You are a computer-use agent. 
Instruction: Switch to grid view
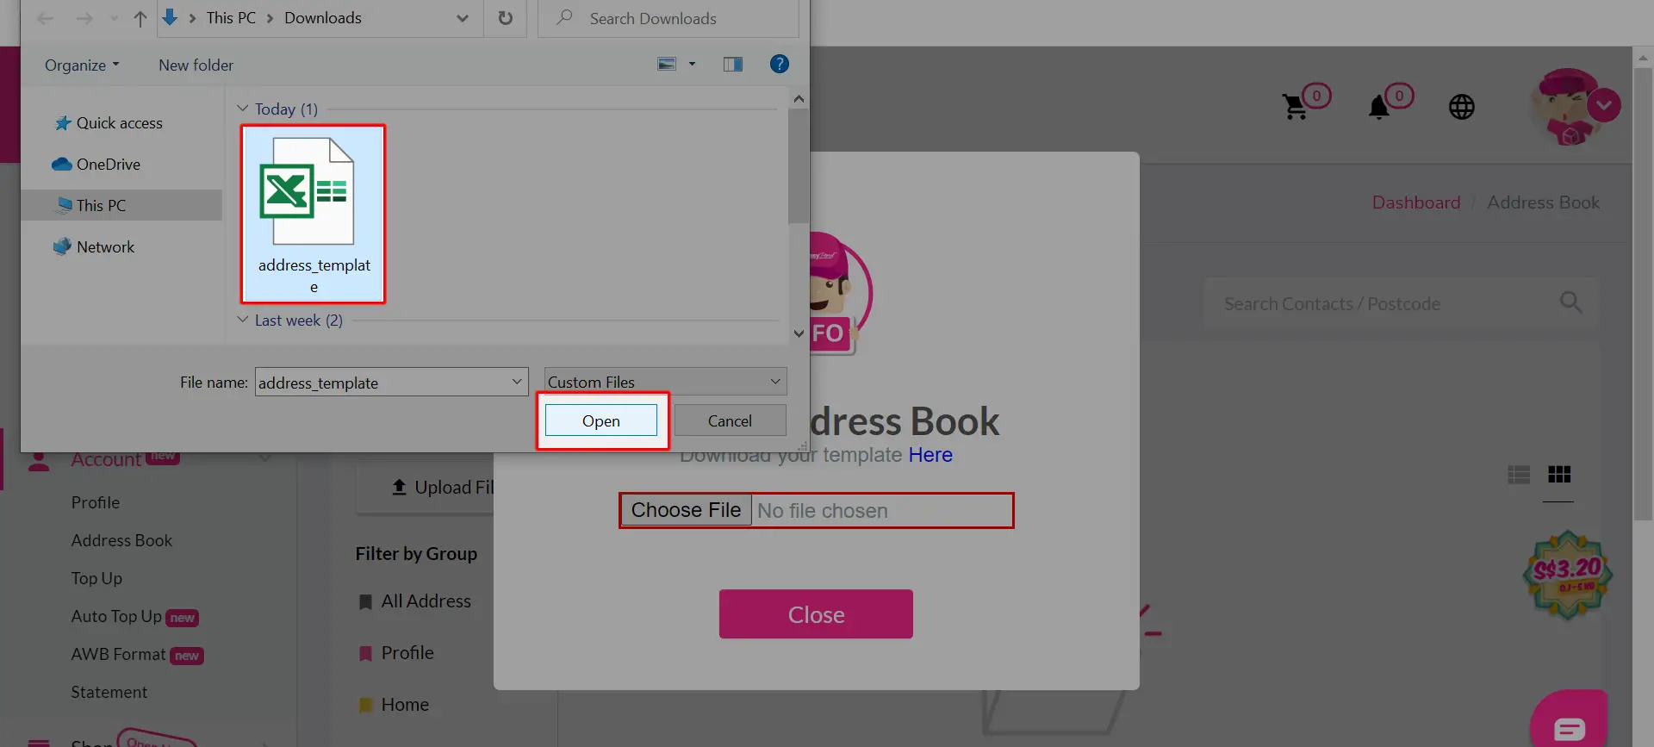coord(1559,475)
